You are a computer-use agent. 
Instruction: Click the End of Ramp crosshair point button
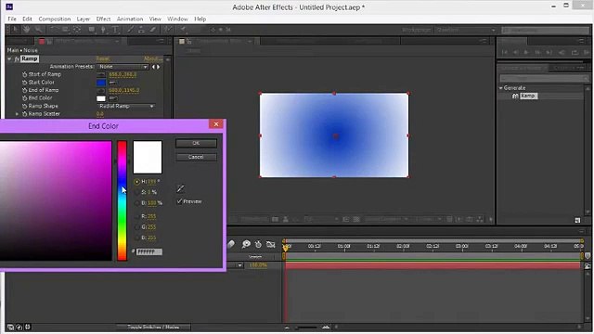coord(101,91)
